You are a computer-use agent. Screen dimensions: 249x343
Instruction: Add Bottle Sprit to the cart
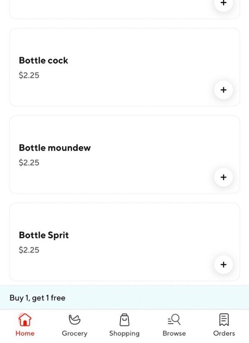[223, 265]
